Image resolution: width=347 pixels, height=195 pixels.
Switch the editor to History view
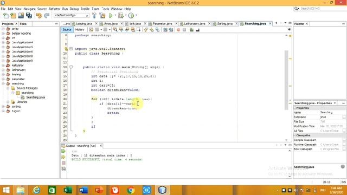tap(80, 30)
